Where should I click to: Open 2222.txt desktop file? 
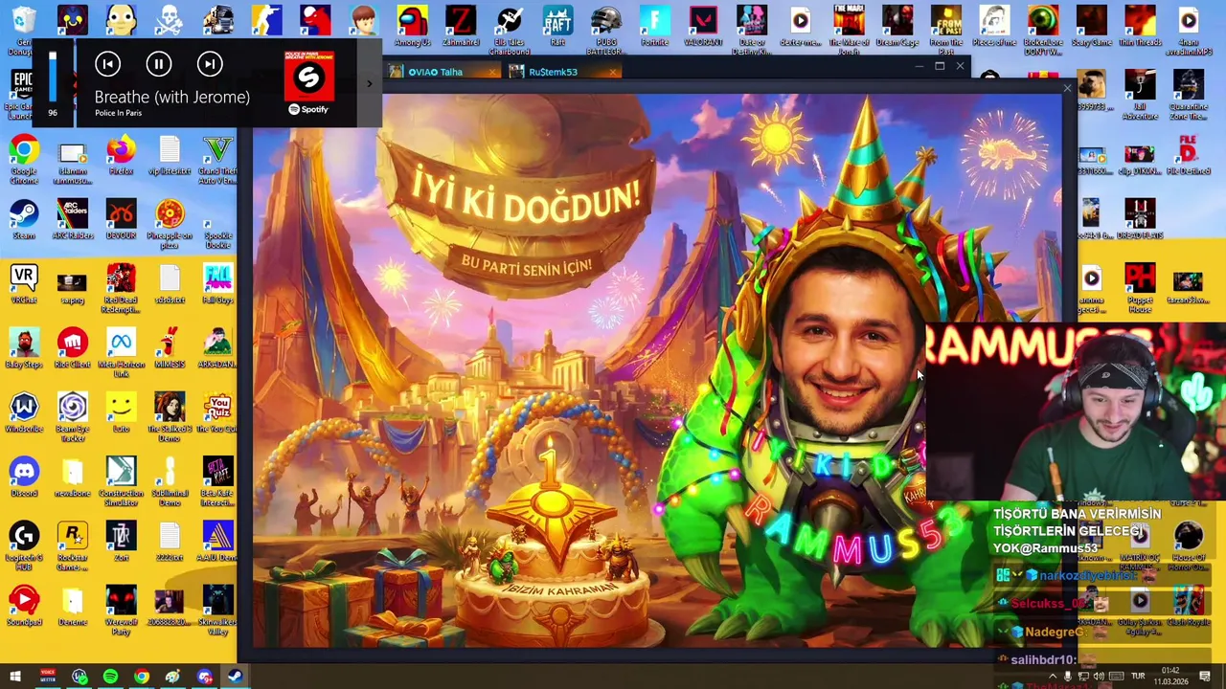(x=170, y=542)
